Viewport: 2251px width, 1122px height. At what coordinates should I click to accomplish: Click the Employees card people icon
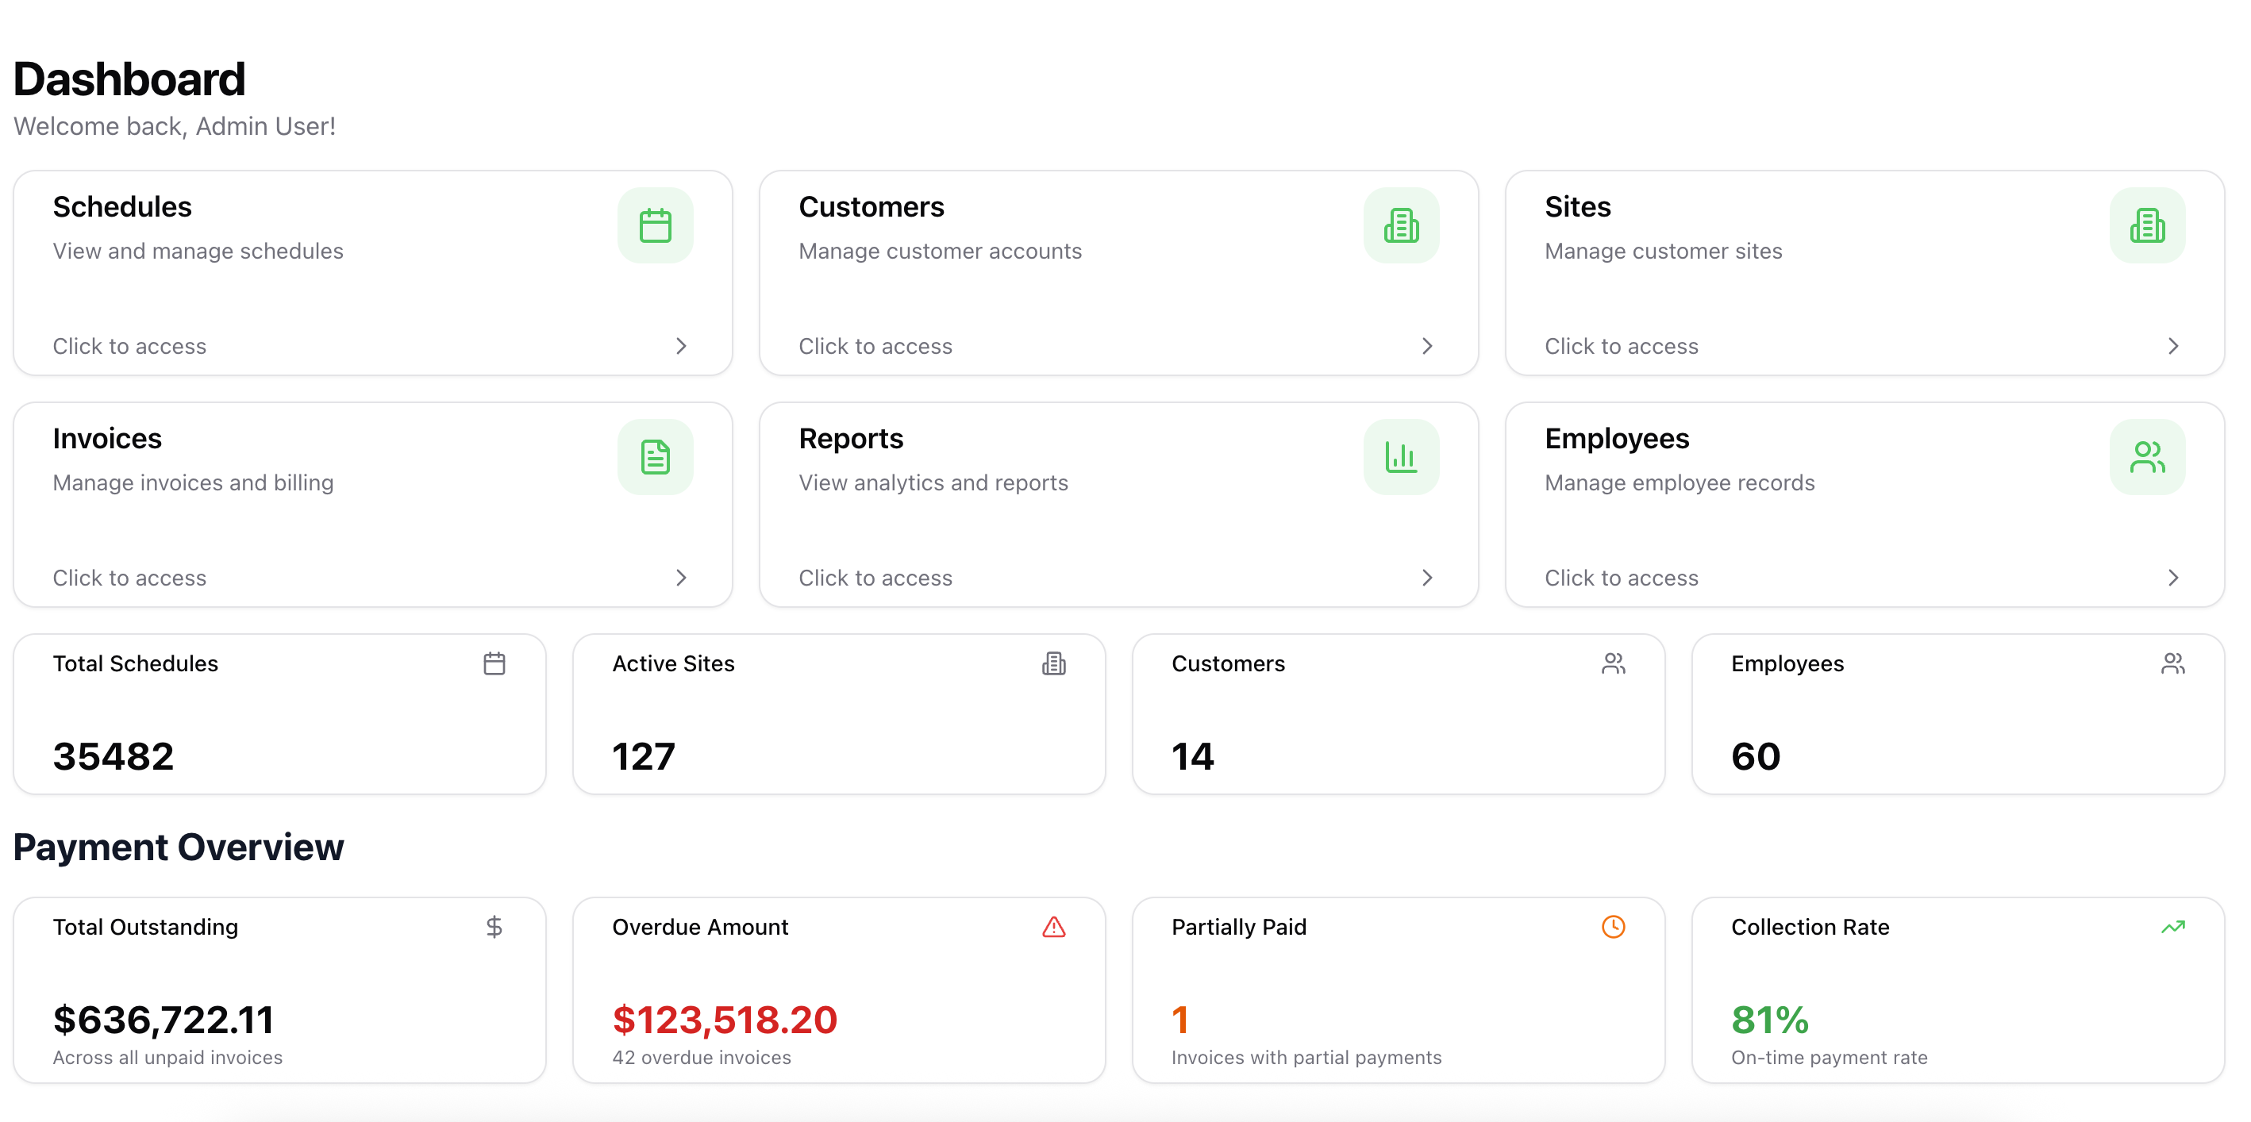[2146, 457]
